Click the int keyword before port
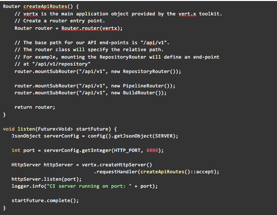 (16, 150)
